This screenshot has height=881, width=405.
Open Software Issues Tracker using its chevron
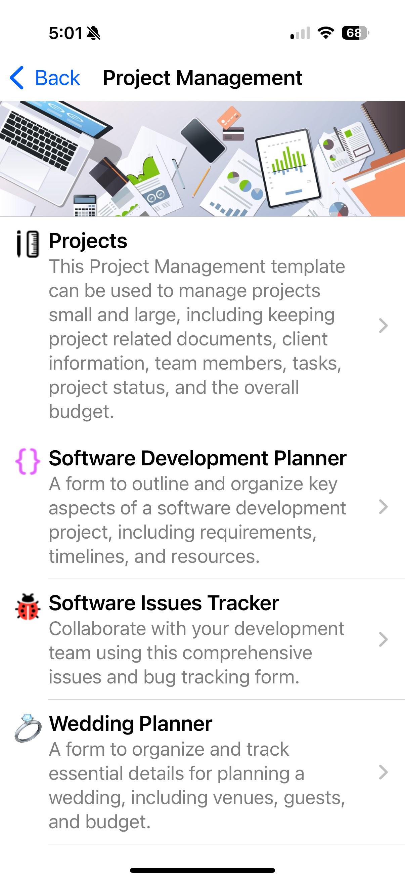coord(383,639)
